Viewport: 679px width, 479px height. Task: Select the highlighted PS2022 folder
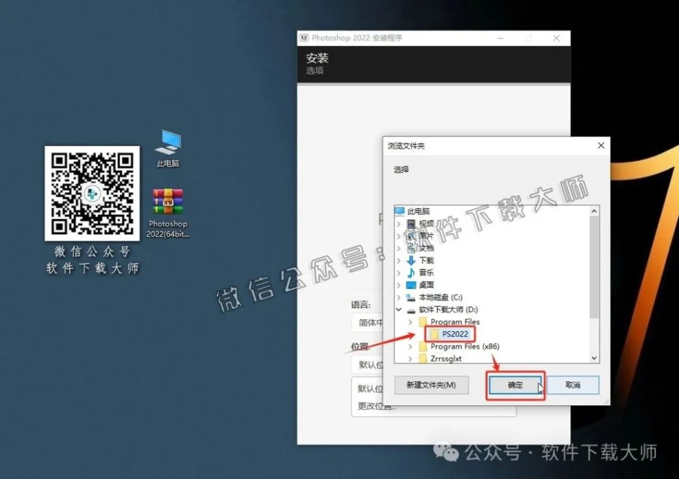pos(454,334)
